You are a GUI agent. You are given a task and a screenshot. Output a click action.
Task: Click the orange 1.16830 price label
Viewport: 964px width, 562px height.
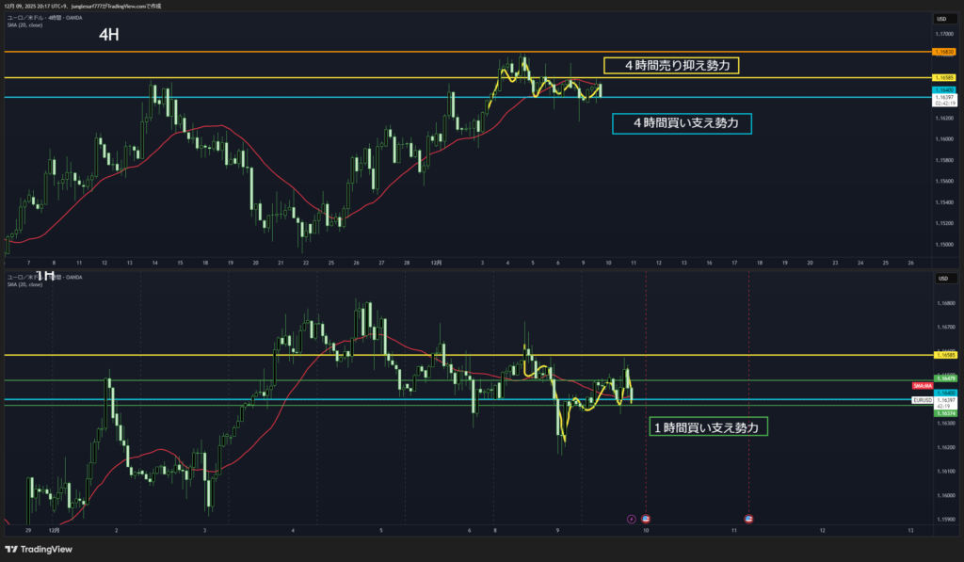point(943,51)
